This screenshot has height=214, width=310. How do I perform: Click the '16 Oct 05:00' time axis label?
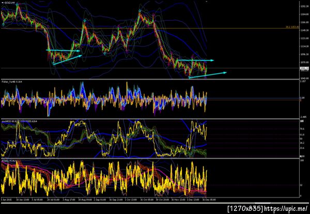tap(147, 200)
